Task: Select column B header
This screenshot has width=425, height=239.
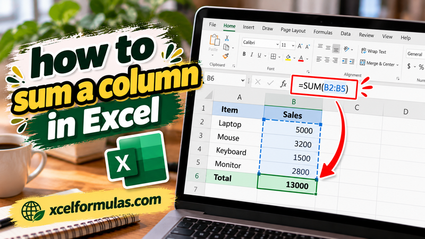Action: click(294, 101)
